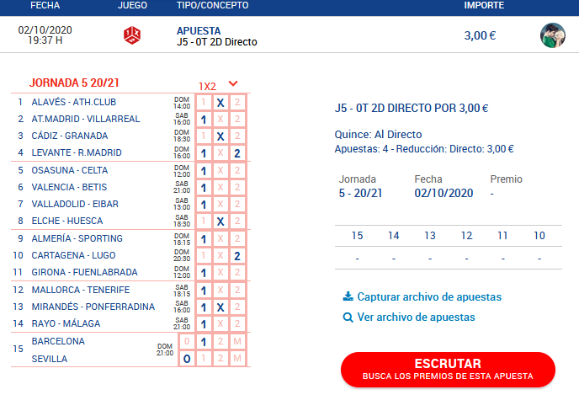Click Quince: Al Directo text

pos(378,134)
